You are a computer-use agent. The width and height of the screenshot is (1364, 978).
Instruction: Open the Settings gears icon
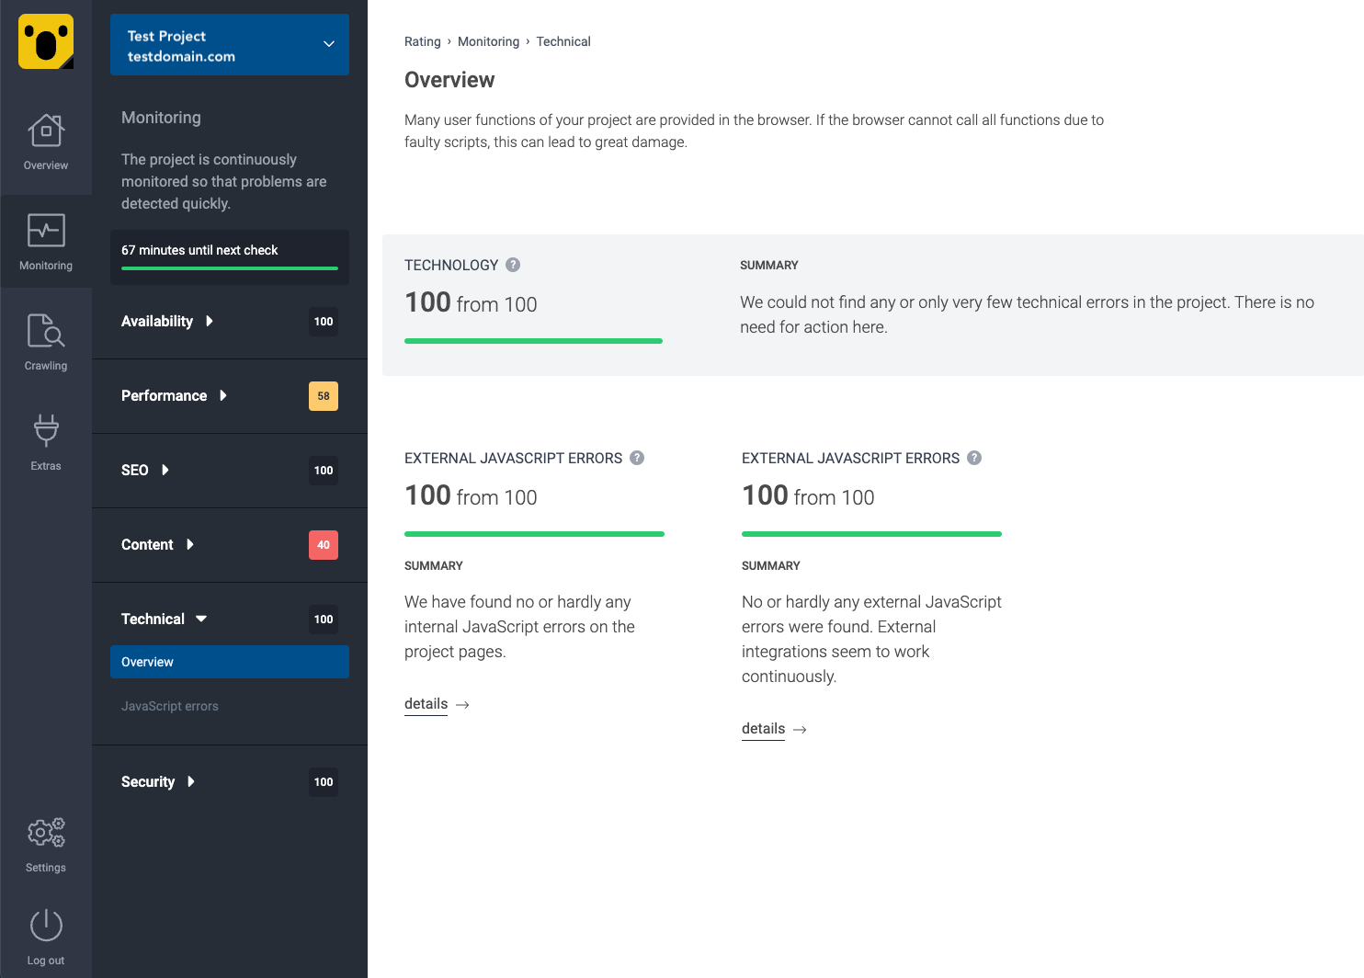click(x=46, y=833)
